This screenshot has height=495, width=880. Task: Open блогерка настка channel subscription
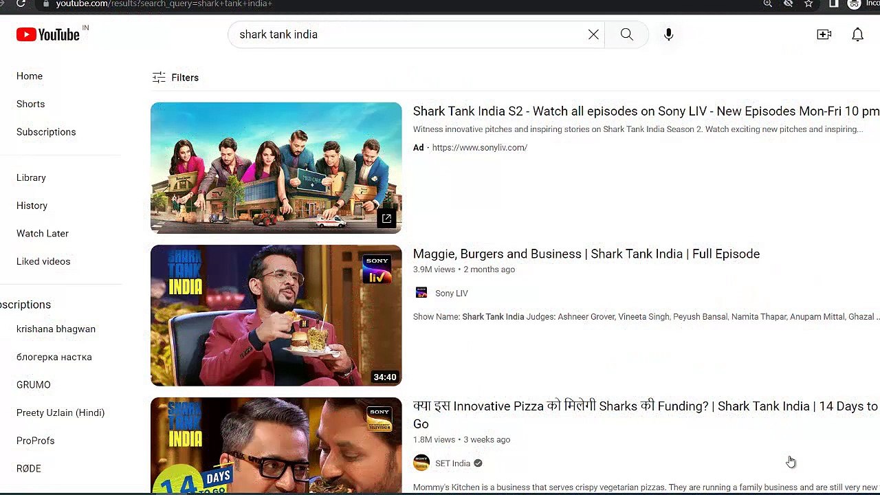click(54, 357)
